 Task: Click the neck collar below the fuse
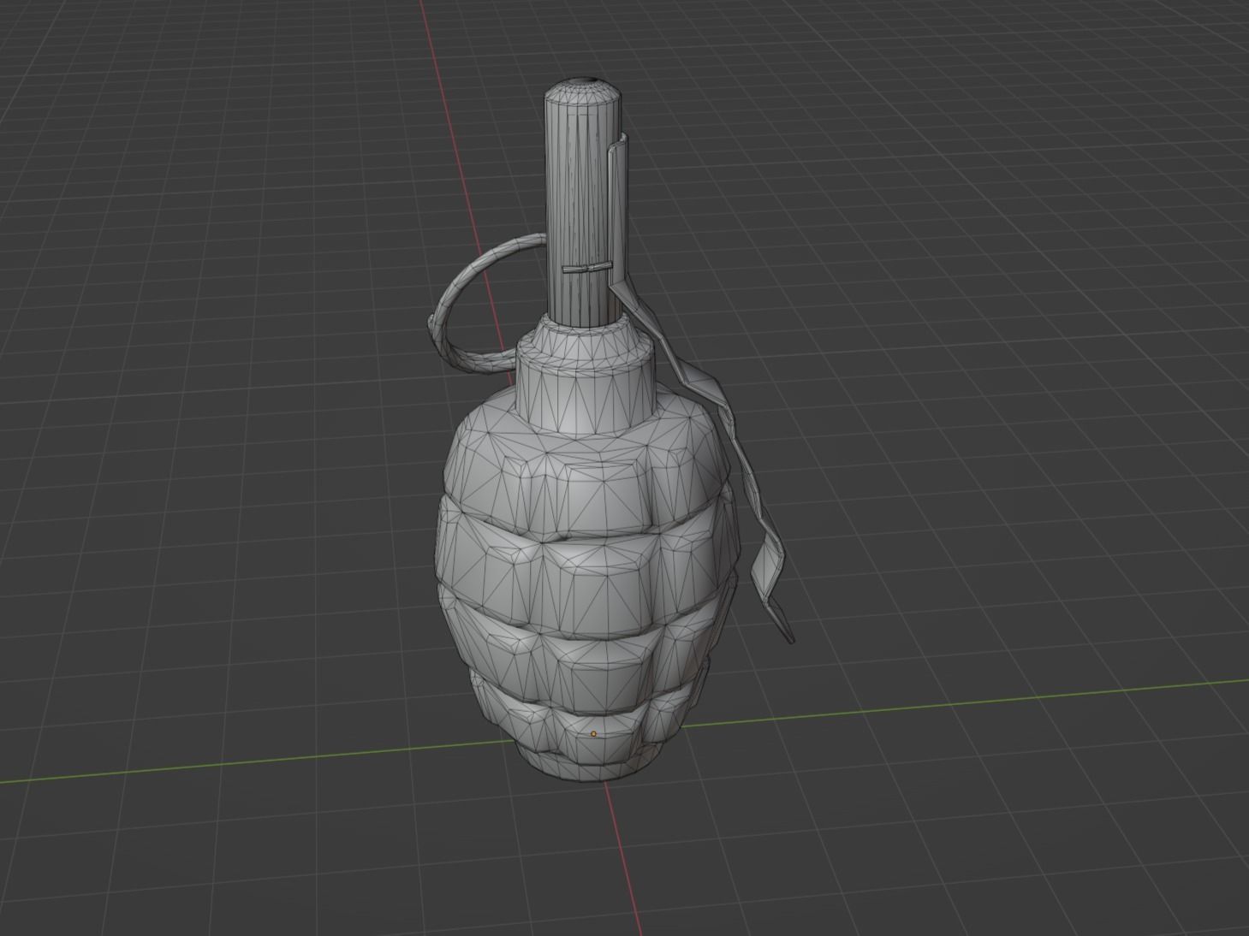[x=587, y=376]
